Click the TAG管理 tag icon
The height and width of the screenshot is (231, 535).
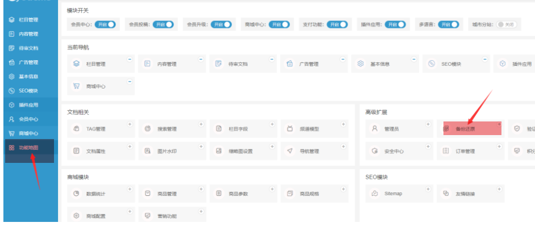coord(76,129)
